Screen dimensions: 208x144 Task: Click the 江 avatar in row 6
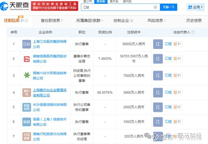point(158,122)
